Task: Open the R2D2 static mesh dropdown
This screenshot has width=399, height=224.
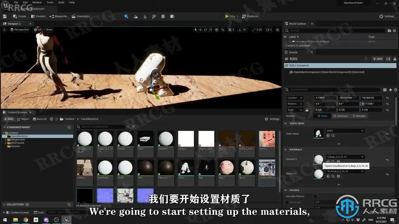Action: click(345, 131)
